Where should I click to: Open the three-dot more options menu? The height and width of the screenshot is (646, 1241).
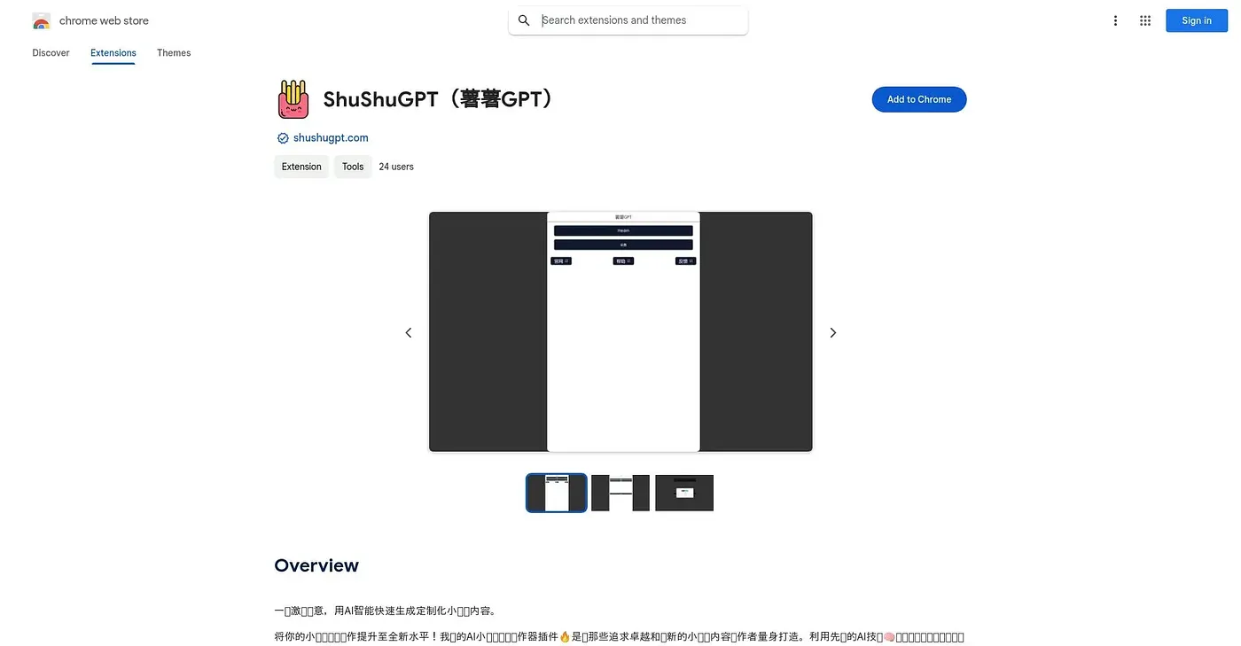(1115, 20)
